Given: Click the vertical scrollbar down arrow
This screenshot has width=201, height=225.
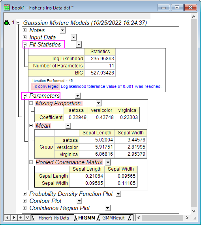Looking at the screenshot, I should 193,211.
